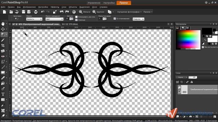This screenshot has height=122, width=218.
Task: Toggle Использовать все слои checkbox
Action: 76,17
